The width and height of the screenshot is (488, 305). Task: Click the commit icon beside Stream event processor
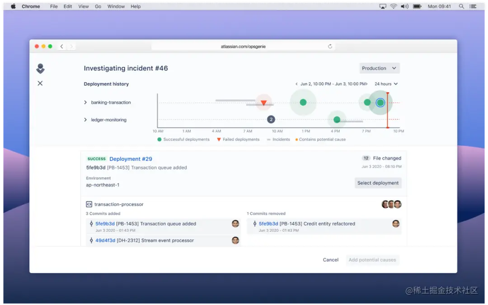pos(91,240)
